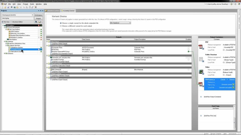This screenshot has height=135, width=241.
Task: Open the Window menu
Action: [39, 4]
